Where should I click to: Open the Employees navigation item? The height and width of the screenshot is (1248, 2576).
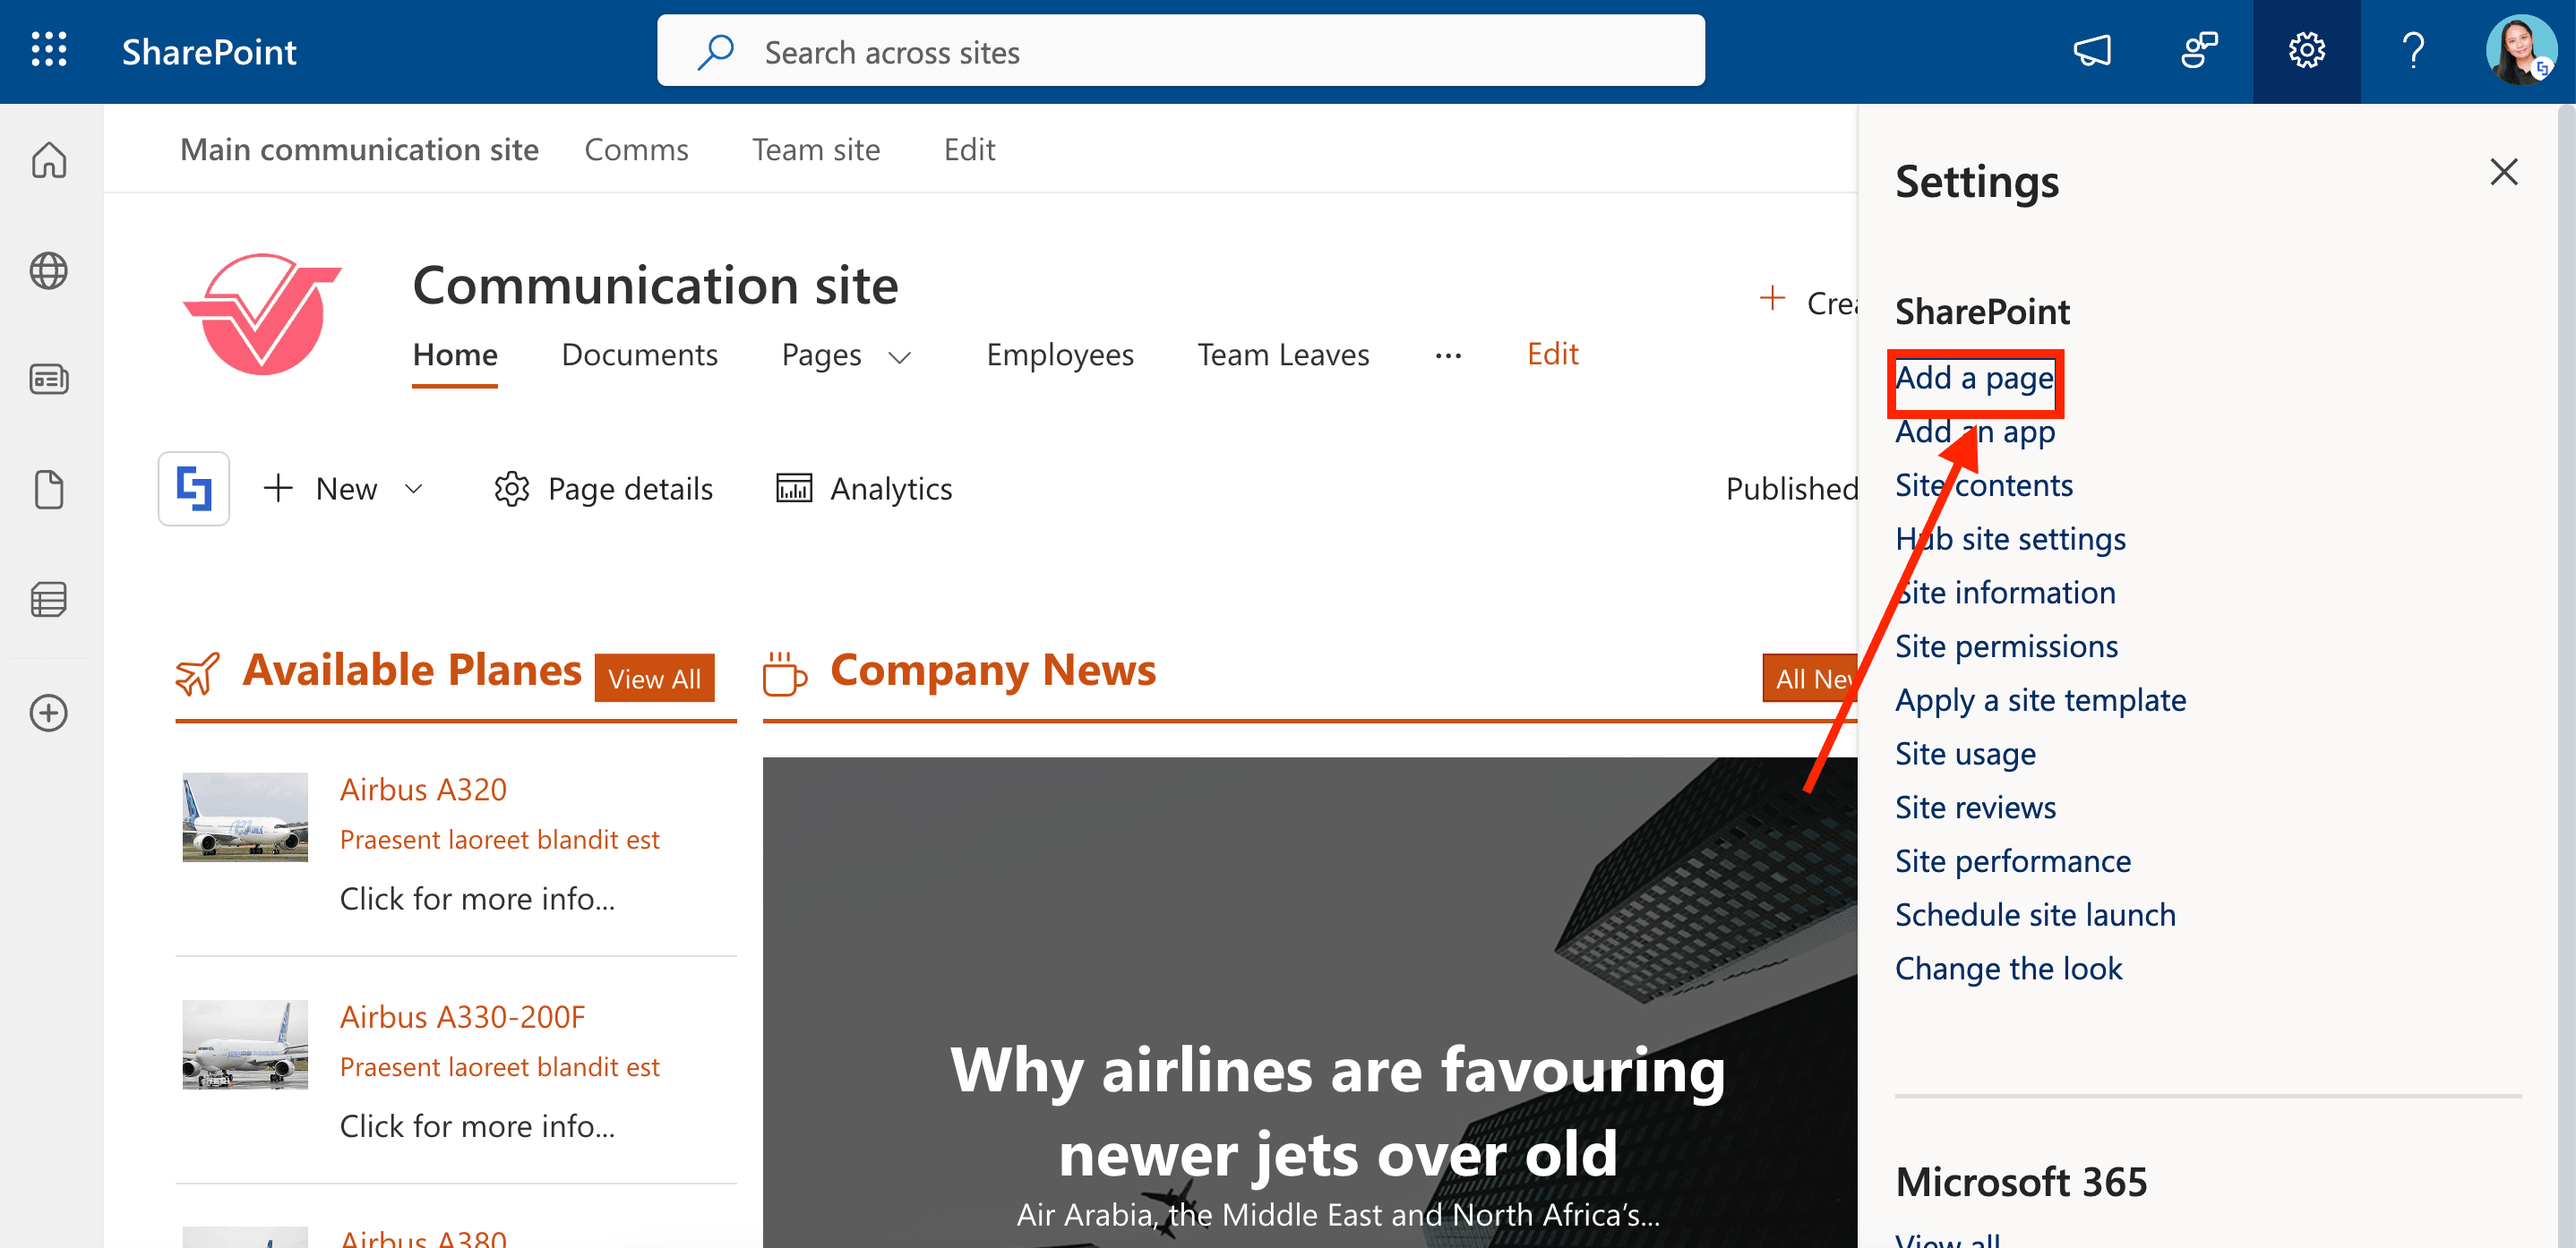click(1060, 355)
